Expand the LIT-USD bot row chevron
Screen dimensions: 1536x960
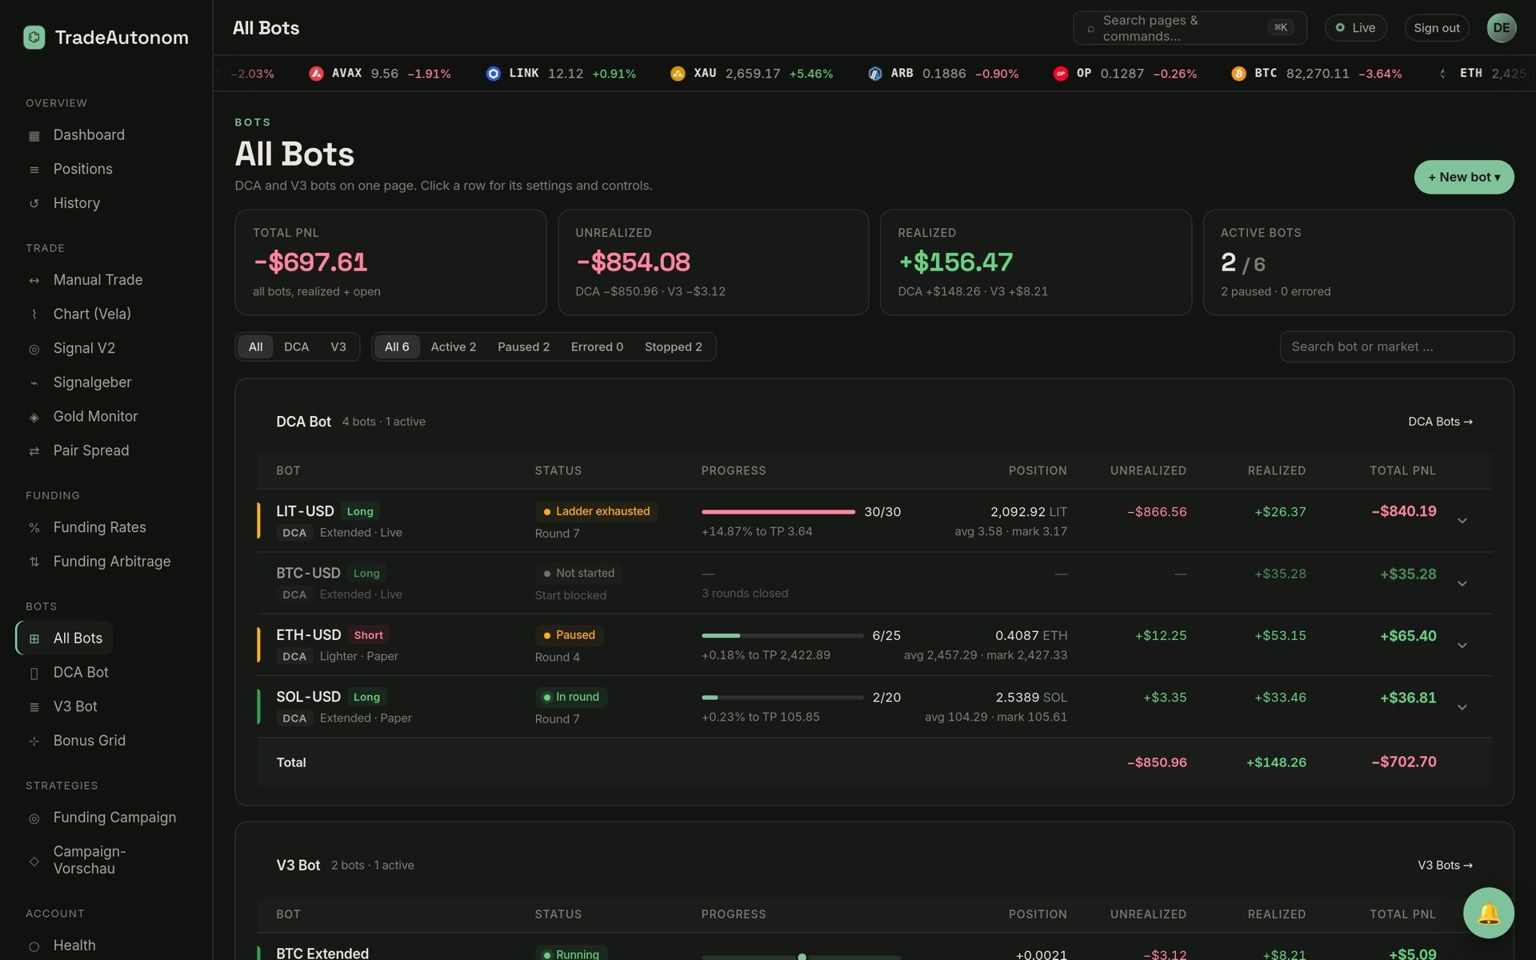coord(1462,521)
